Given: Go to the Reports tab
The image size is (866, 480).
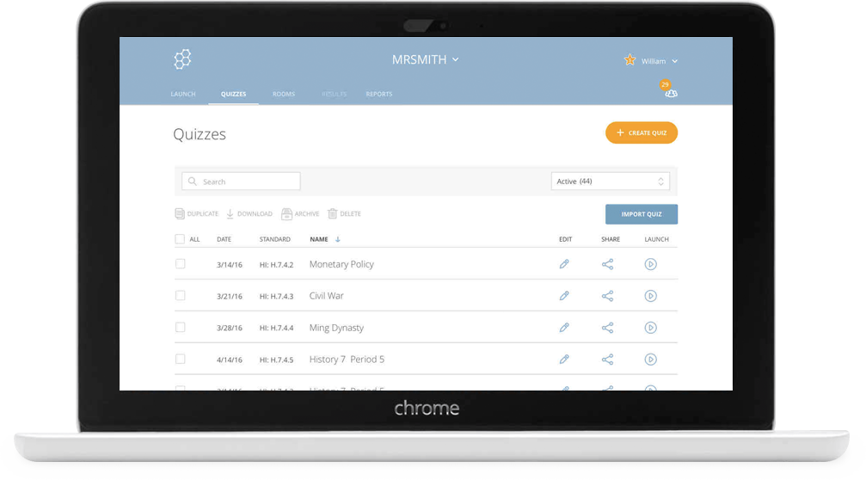Looking at the screenshot, I should (x=378, y=94).
